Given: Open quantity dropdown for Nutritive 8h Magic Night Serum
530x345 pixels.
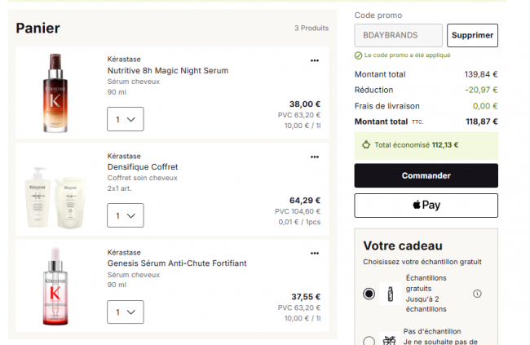Looking at the screenshot, I should (x=126, y=119).
